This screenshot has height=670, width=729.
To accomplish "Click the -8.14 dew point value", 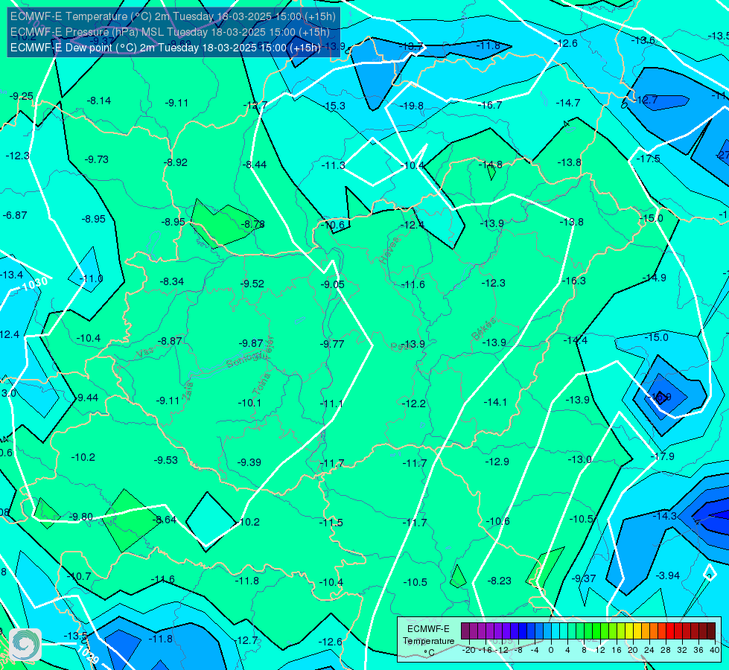I will click(x=99, y=101).
